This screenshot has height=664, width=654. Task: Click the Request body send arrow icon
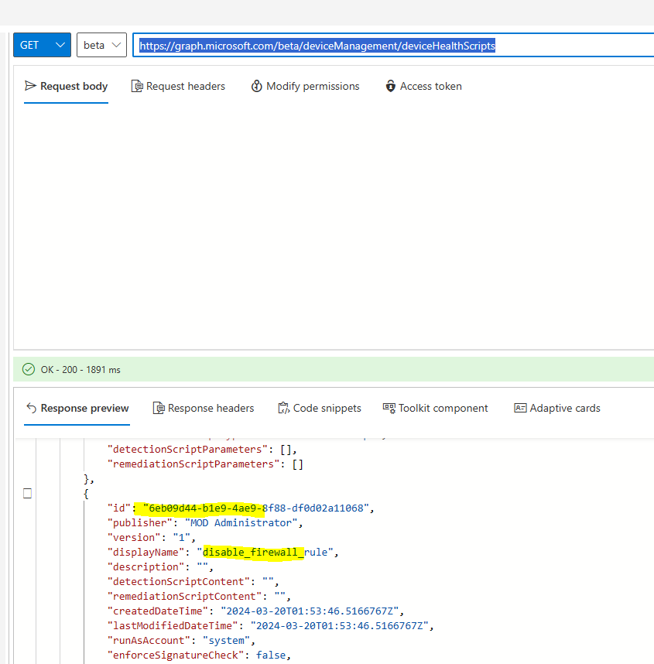point(30,86)
